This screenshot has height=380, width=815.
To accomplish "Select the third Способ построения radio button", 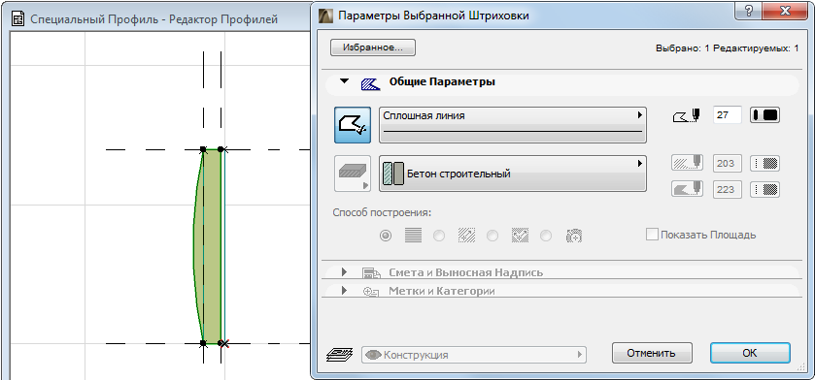I will (492, 236).
